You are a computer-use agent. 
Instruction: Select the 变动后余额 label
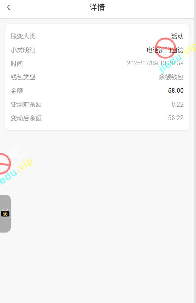[x=26, y=118]
